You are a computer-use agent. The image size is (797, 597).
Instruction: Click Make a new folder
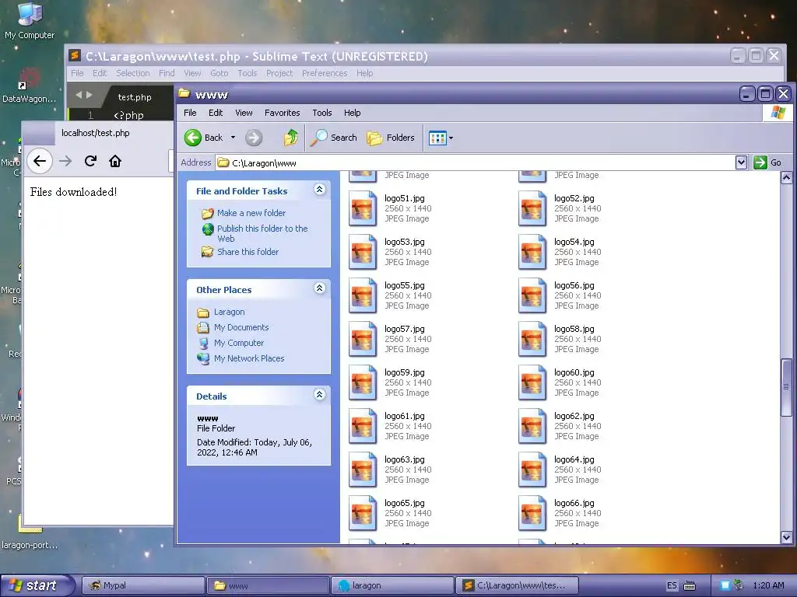coord(251,213)
